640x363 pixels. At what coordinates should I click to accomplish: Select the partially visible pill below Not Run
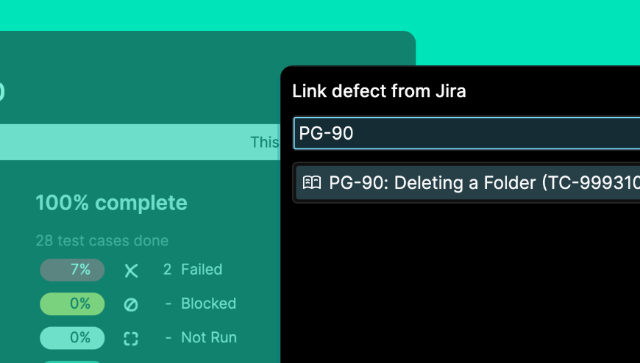[x=72, y=360]
